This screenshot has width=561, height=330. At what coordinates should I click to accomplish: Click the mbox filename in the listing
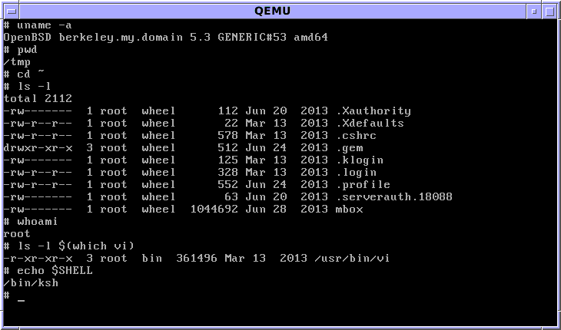pos(350,209)
